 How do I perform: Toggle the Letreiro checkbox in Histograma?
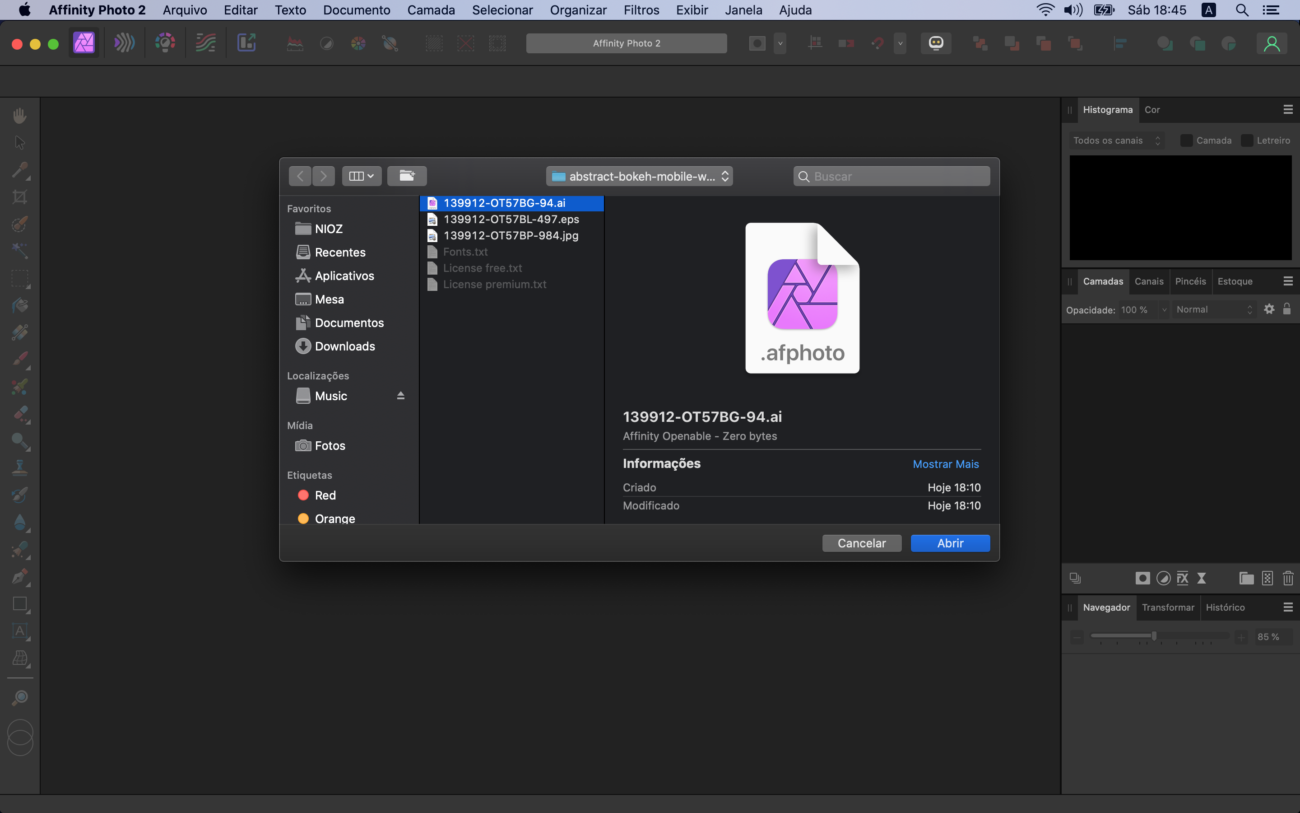tap(1247, 140)
